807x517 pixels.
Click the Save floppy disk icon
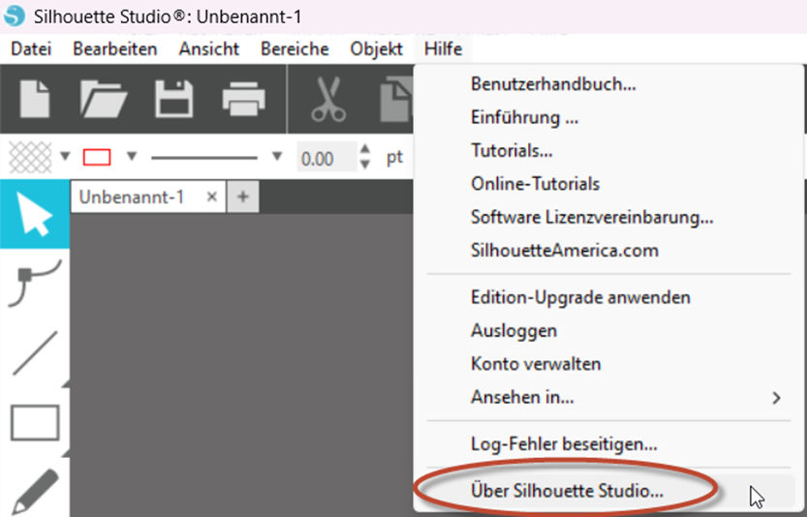pyautogui.click(x=174, y=100)
